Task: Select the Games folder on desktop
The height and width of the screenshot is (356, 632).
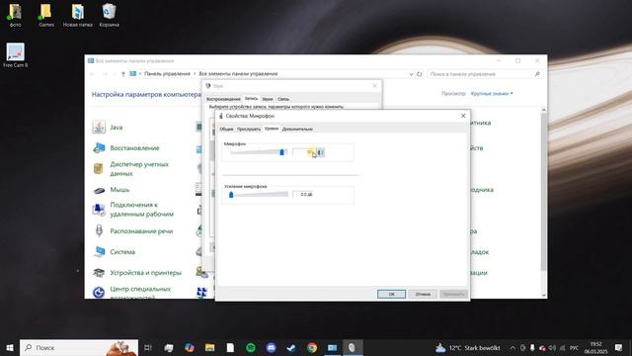Action: pyautogui.click(x=46, y=16)
